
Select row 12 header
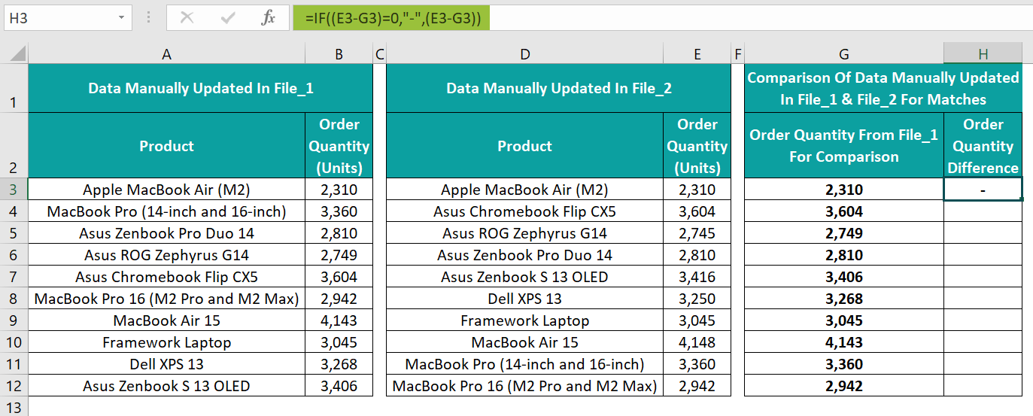coord(14,386)
